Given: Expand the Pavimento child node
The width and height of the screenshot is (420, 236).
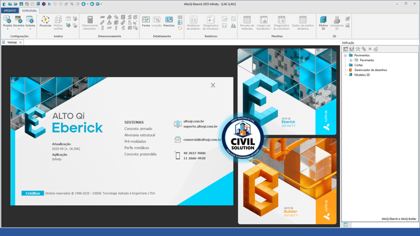Looking at the screenshot, I should 351,60.
